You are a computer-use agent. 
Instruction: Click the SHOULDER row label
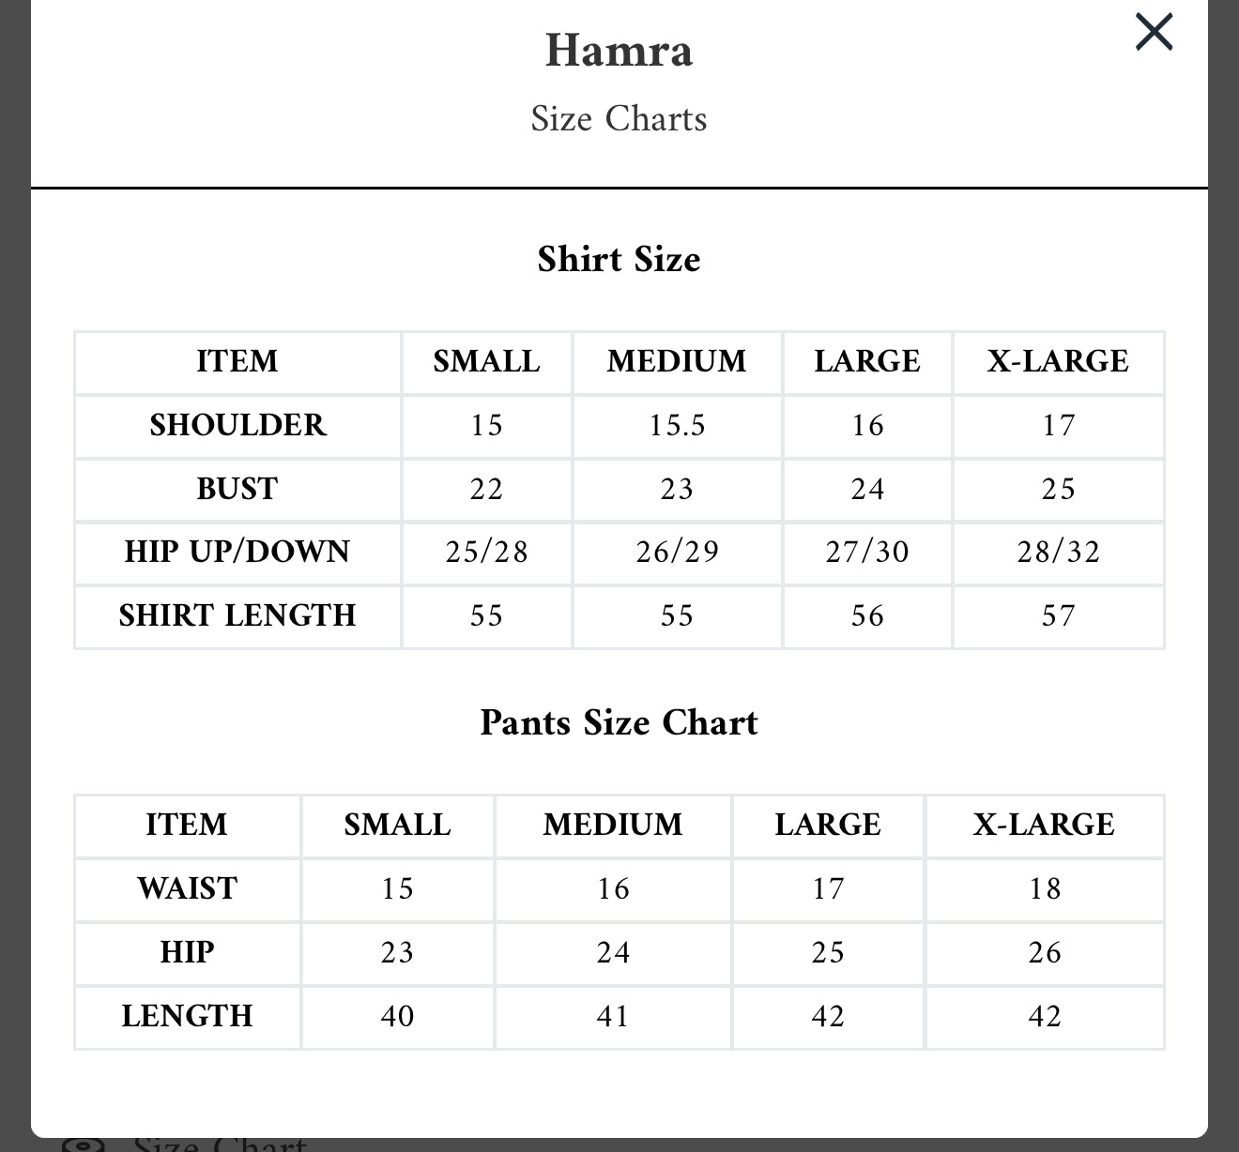point(237,426)
